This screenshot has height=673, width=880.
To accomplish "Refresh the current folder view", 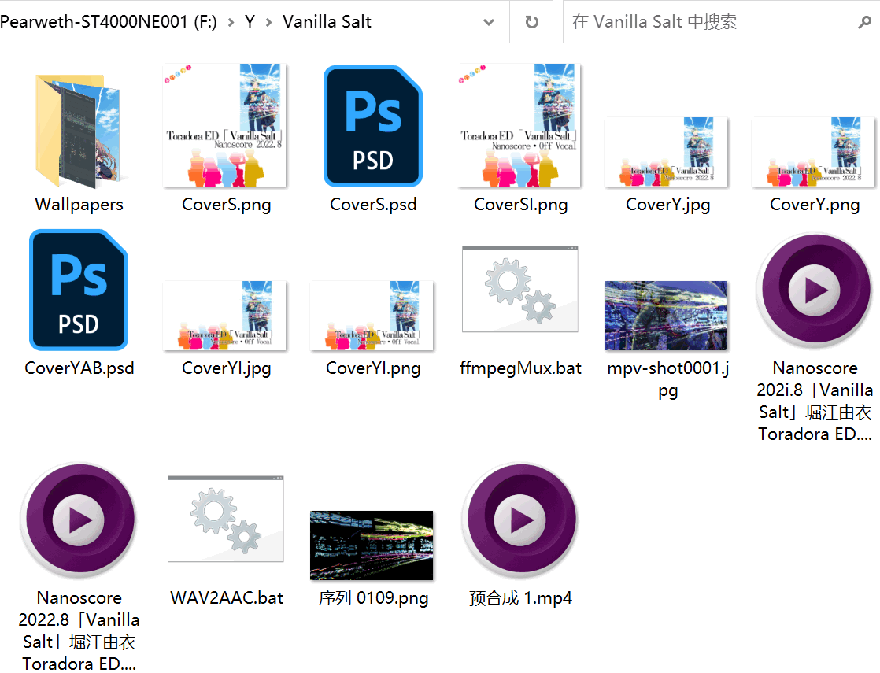I will pyautogui.click(x=532, y=22).
